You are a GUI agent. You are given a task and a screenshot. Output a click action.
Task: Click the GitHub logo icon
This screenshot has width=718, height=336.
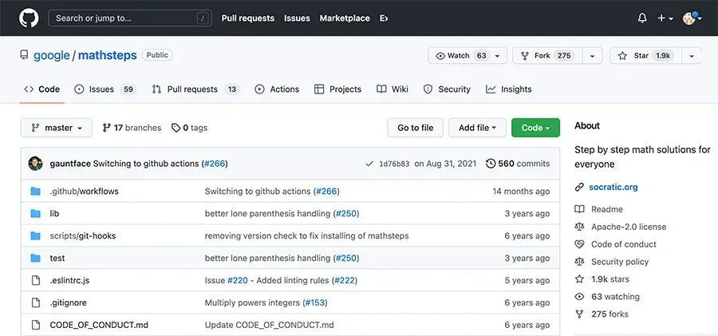coord(28,18)
